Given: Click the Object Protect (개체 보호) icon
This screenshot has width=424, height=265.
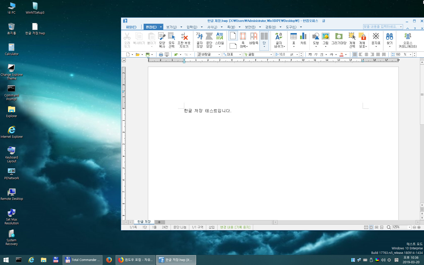Looking at the screenshot, I should (363, 40).
